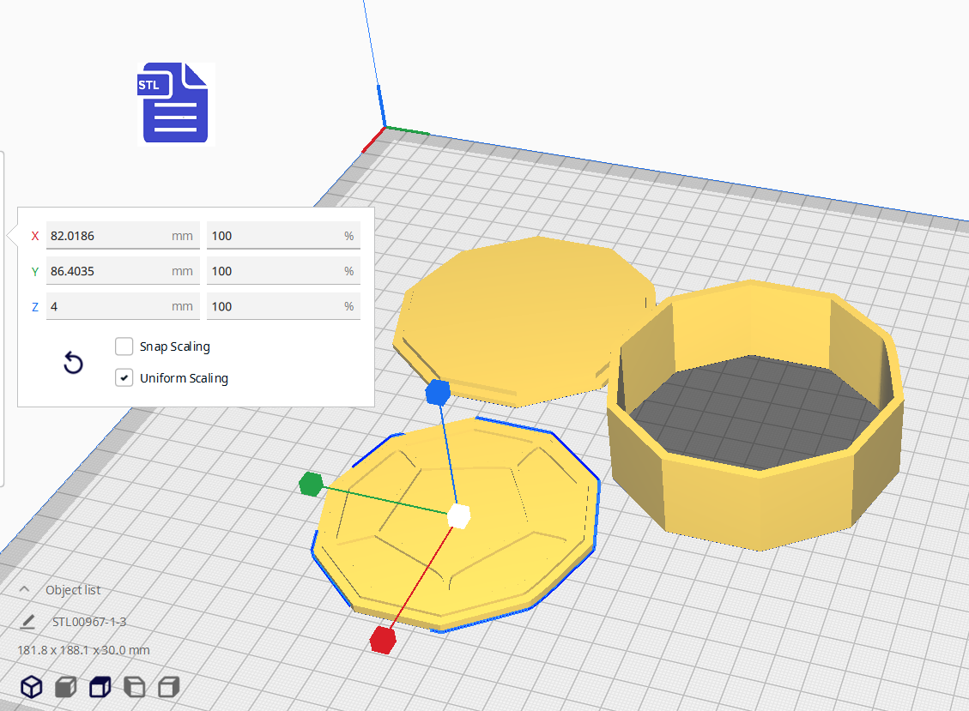Screen dimensions: 969x711
Task: Switch to top view cube icon
Action: click(100, 687)
